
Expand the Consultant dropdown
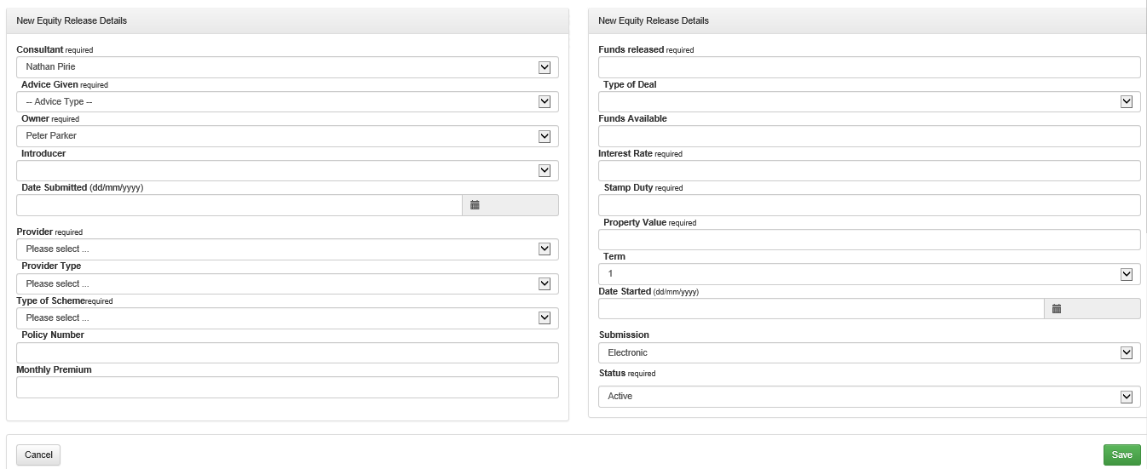(x=287, y=67)
